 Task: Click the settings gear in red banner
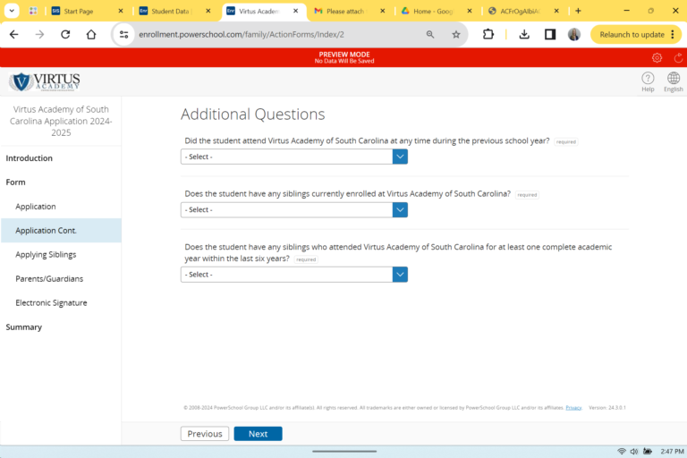pos(657,57)
